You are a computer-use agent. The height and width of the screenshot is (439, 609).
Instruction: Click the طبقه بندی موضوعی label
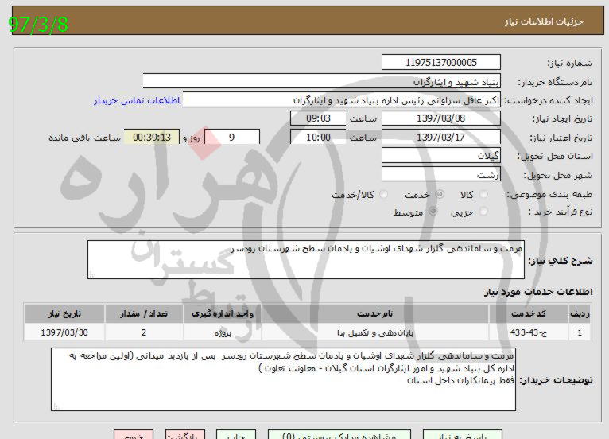(x=549, y=194)
